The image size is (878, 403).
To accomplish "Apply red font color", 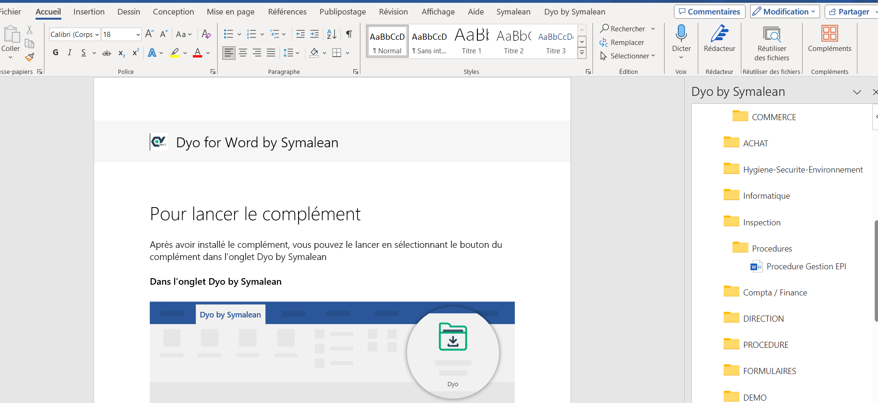I will [x=198, y=53].
